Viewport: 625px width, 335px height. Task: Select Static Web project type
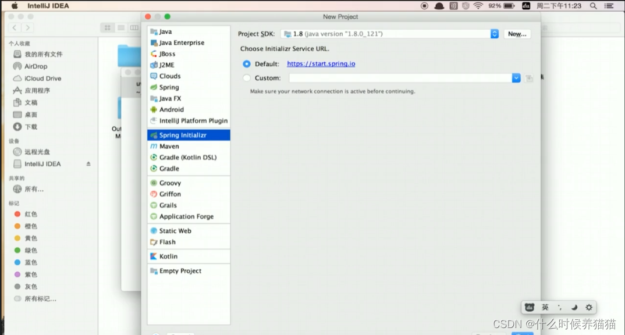click(x=189, y=231)
